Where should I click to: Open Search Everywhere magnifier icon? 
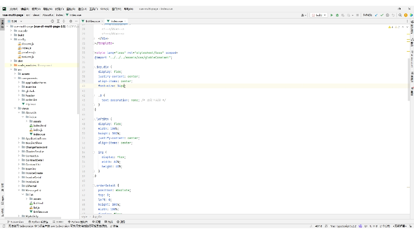pos(400,15)
